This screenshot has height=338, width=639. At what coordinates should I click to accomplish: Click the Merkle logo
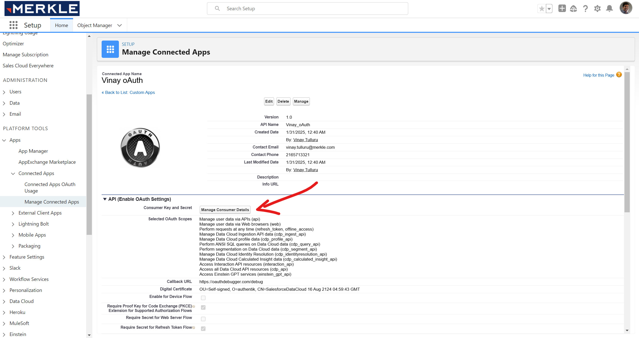42,8
